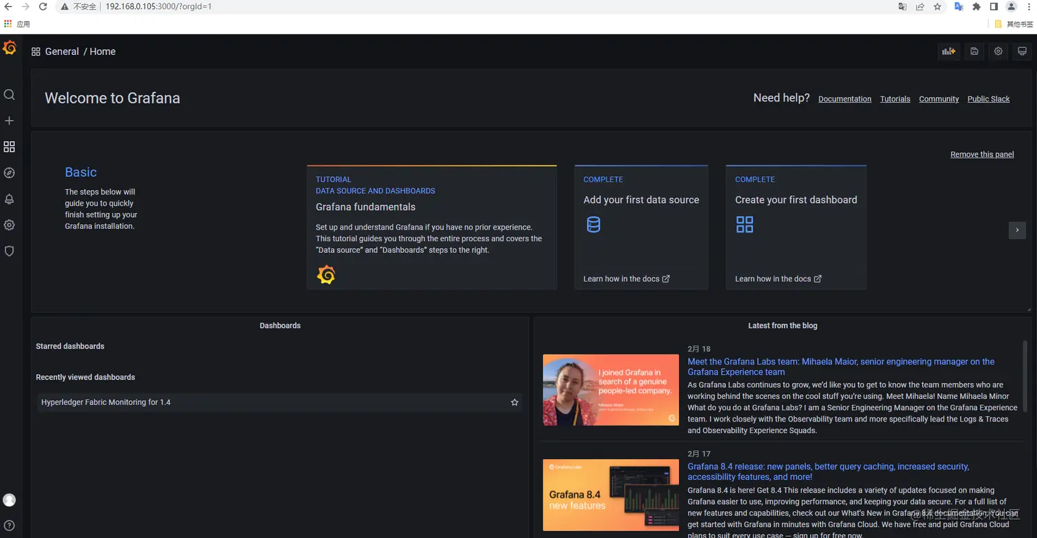Screen dimensions: 1037x538
Task: Click the Cycle view mode monitor icon
Action: point(1022,51)
